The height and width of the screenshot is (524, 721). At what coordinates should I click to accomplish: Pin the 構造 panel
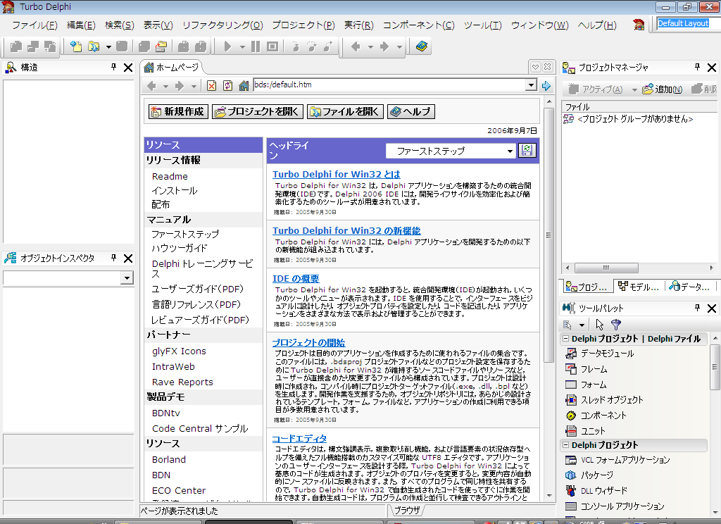(113, 67)
